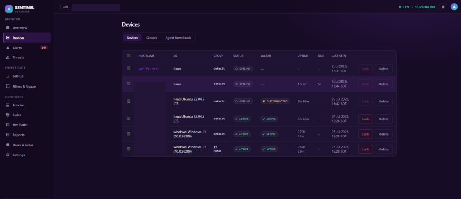Click the LIVE 16:28:04 BDT status indicator
Screen dimensions: 461x199
[x=417, y=7]
